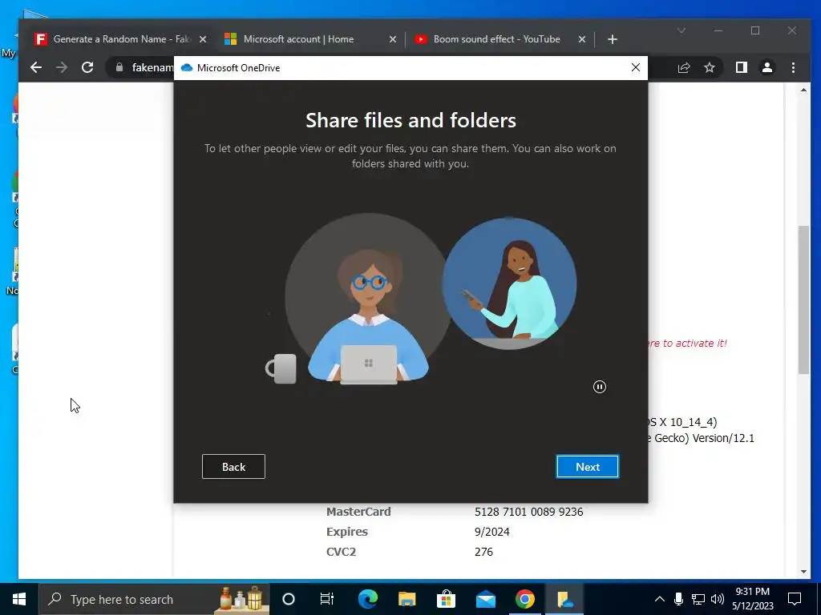The height and width of the screenshot is (615, 821).
Task: Switch to the Generate a Random Name tab
Action: (122, 39)
